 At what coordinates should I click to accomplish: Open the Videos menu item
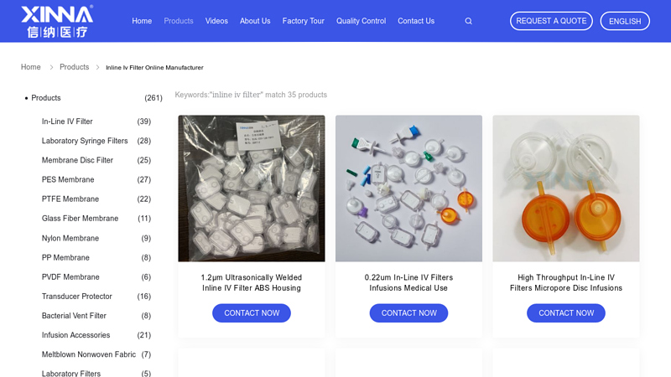pos(216,21)
